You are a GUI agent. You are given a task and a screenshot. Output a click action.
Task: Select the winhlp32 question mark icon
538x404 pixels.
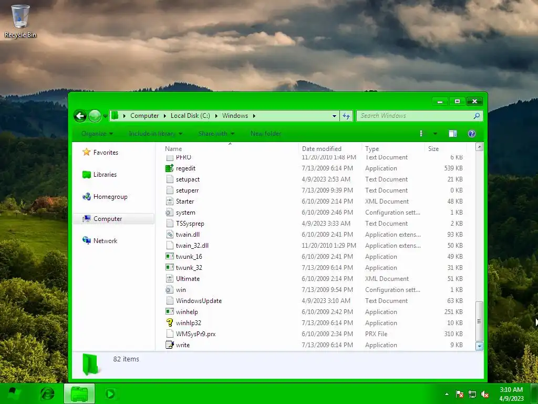coord(170,322)
